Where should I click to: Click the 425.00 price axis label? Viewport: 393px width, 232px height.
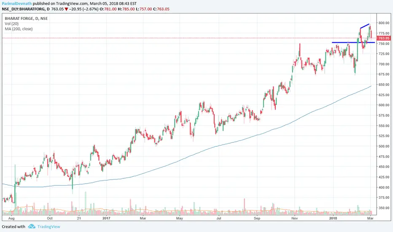point(384,177)
